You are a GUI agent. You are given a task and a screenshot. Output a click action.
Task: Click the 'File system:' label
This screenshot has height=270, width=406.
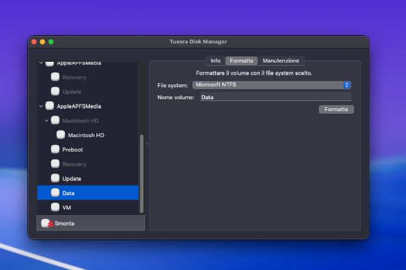(x=172, y=85)
